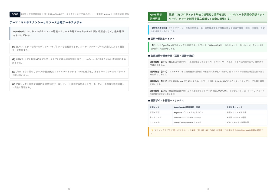Image resolution: width=277 pixels, height=195 pixels.
Task: Click the vCPU・メモリ・容量制限 cell
Action: [246, 122]
